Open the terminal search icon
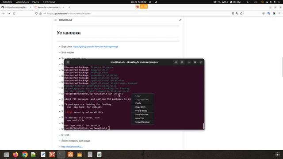 click(176, 62)
